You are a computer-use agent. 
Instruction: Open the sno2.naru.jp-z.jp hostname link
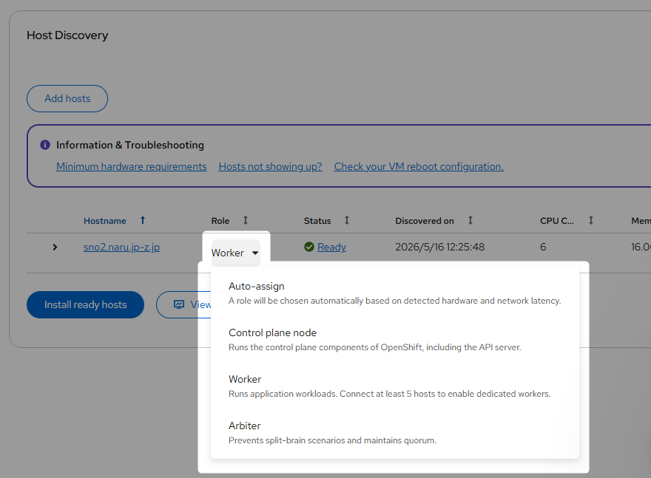click(x=121, y=247)
